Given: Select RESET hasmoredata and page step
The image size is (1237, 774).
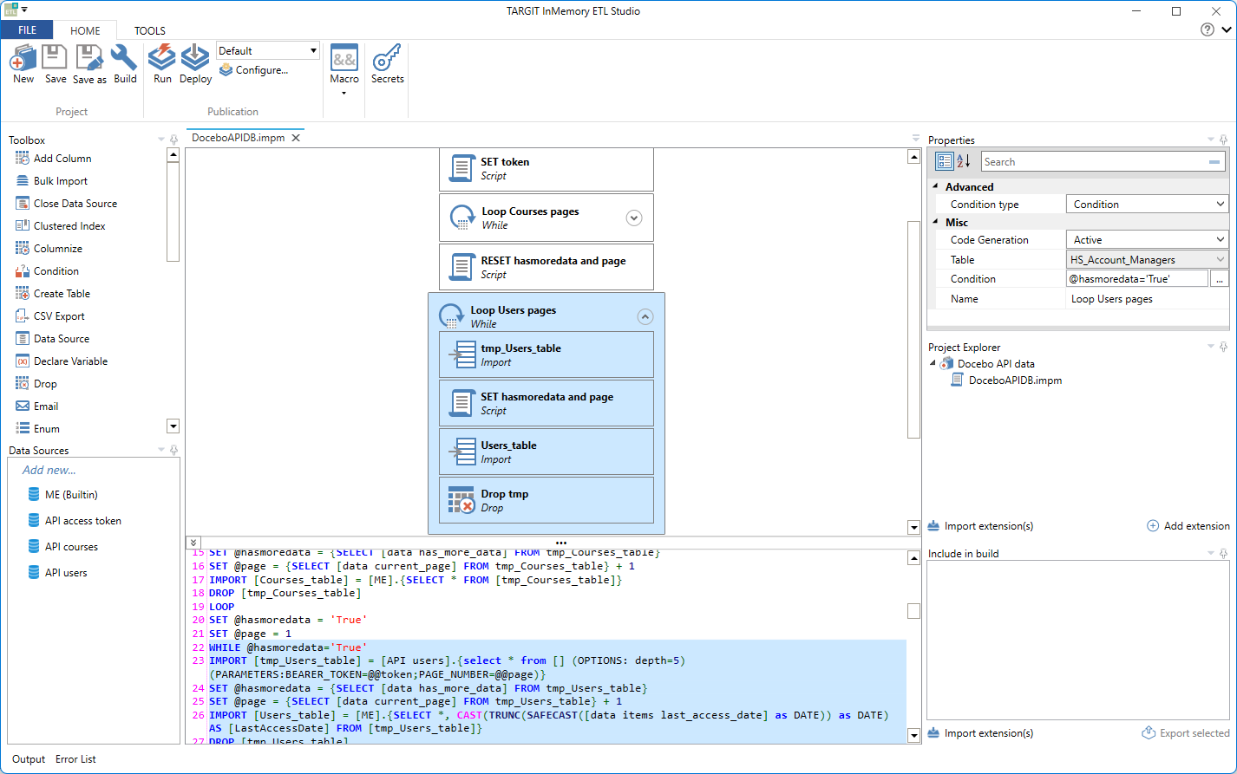Looking at the screenshot, I should (547, 267).
